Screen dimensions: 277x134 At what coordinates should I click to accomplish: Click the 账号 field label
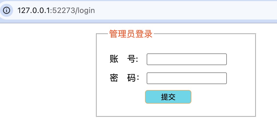pyautogui.click(x=124, y=59)
